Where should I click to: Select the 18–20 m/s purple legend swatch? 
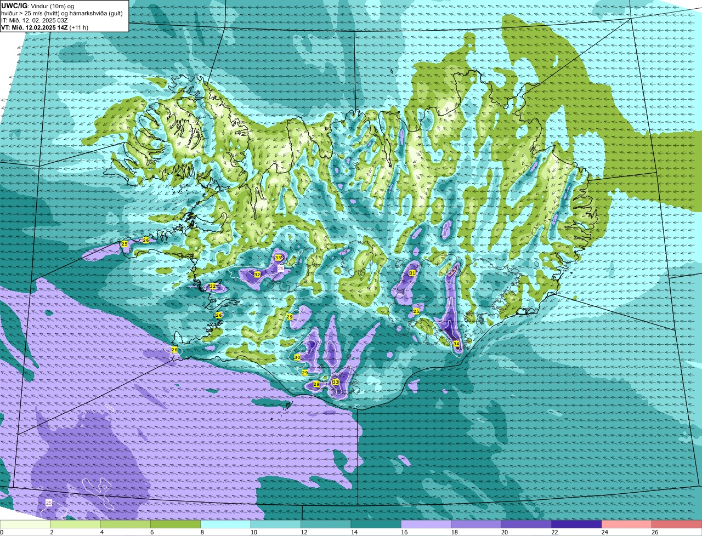coord(477,524)
